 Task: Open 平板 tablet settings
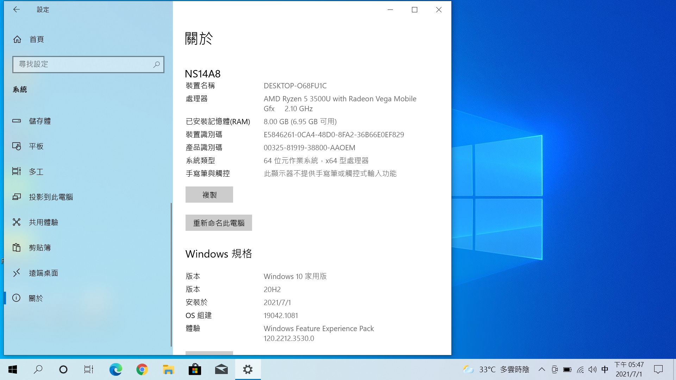[36, 146]
